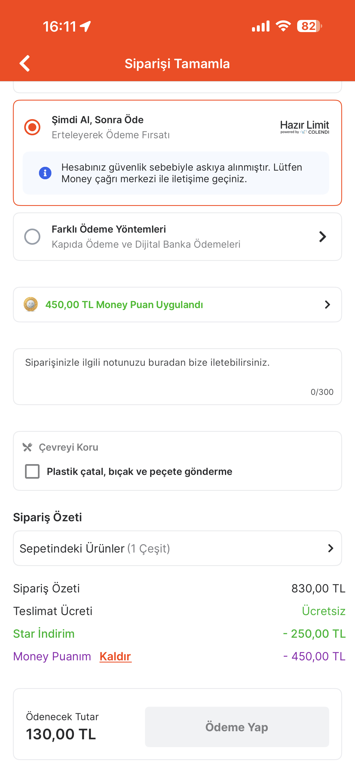Image resolution: width=355 pixels, height=773 pixels.
Task: Click the order note text field
Action: 177,377
